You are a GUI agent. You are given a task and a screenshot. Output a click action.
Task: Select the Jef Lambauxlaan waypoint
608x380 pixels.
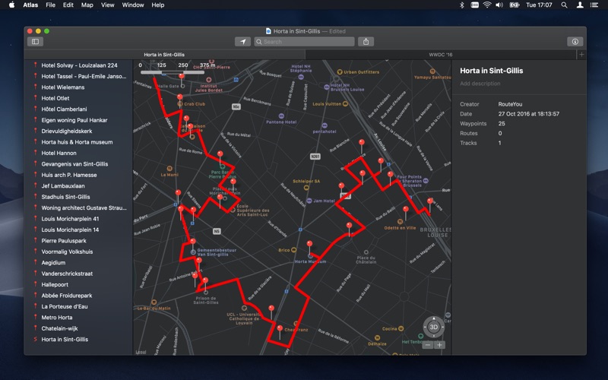tap(78, 185)
